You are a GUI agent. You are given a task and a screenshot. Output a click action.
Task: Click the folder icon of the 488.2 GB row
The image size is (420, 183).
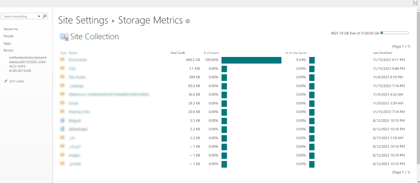(x=62, y=60)
